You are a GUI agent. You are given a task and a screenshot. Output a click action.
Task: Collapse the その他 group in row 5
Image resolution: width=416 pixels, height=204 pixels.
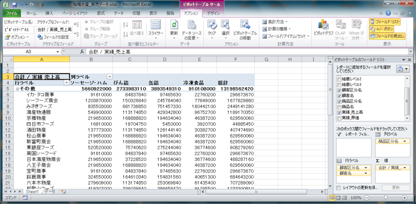click(x=17, y=89)
